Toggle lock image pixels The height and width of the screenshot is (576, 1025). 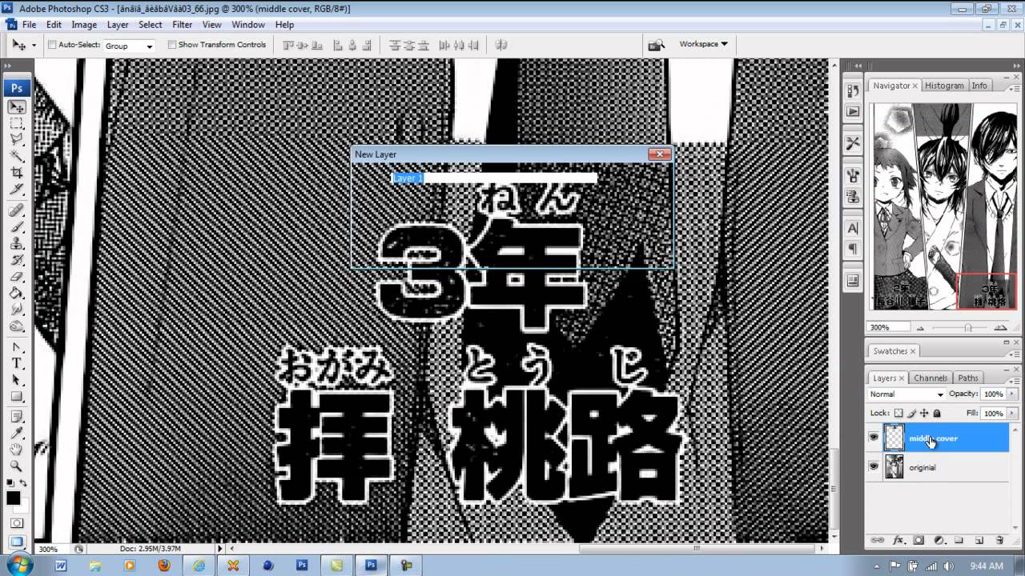[911, 413]
